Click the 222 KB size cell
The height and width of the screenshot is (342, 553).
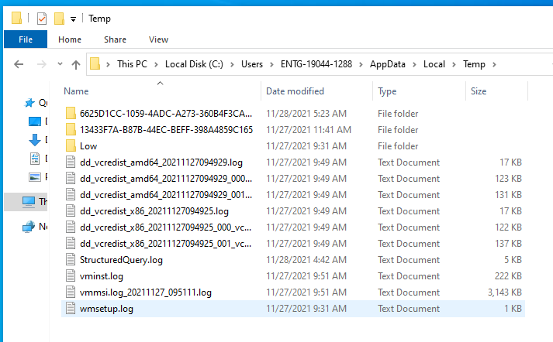[x=508, y=276]
